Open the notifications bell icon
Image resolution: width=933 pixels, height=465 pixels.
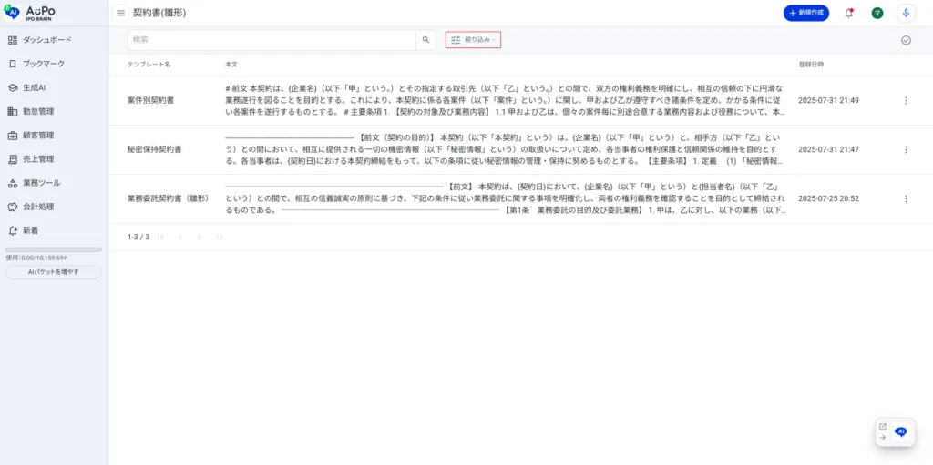849,13
